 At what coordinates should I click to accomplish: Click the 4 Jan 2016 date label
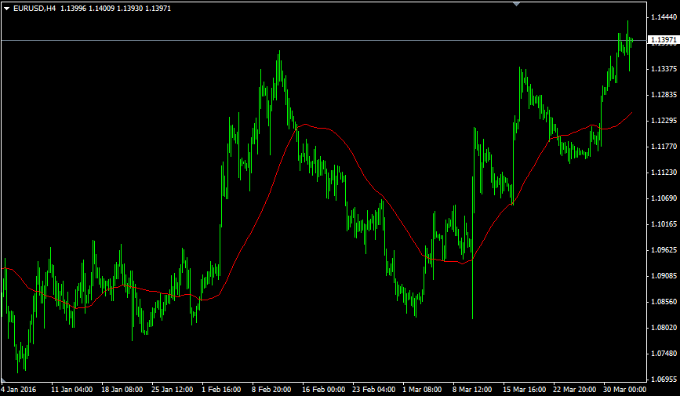tap(19, 390)
